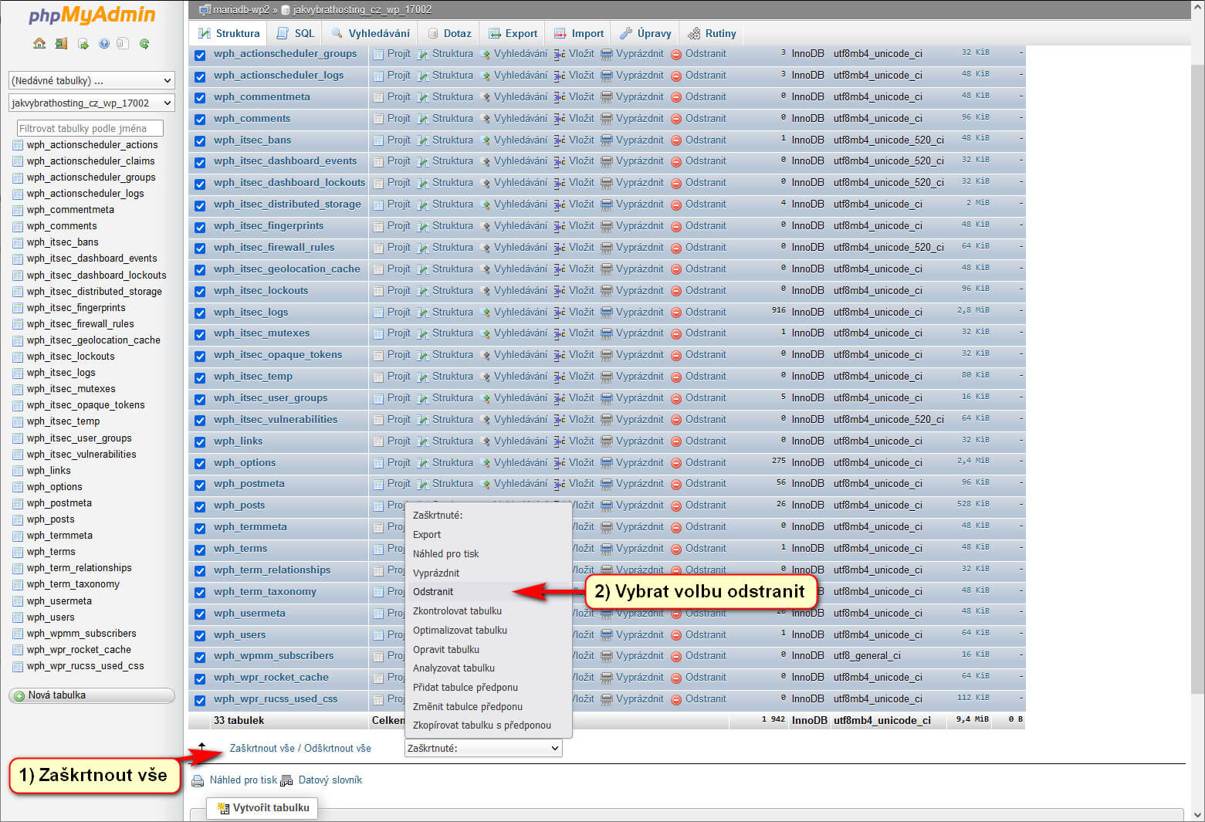The image size is (1205, 822).
Task: Click the database icon in breadcrumb
Action: 285,10
